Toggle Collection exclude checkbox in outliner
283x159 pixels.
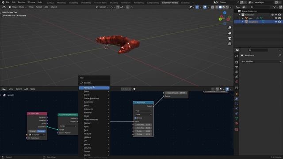pyautogui.click(x=272, y=15)
